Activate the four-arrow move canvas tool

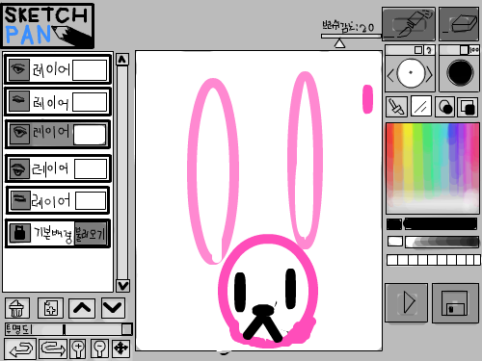click(x=121, y=348)
